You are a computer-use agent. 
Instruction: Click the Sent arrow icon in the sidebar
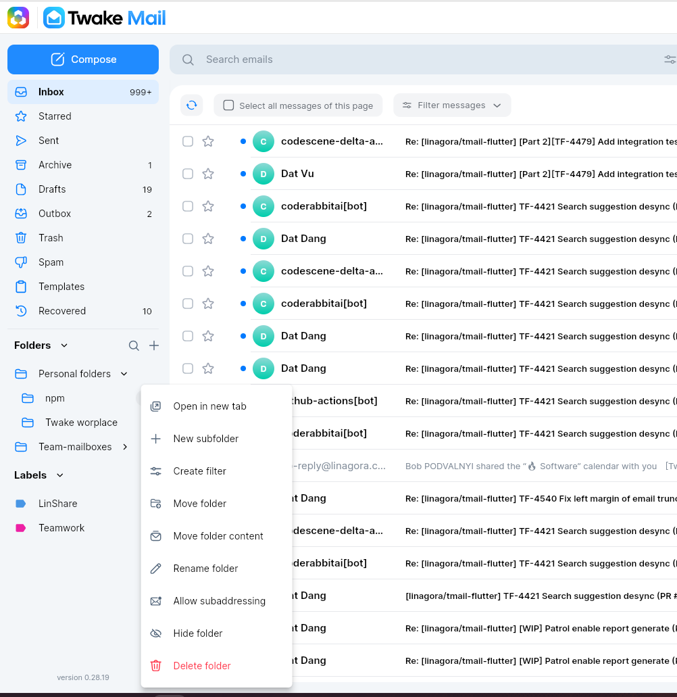(x=21, y=141)
